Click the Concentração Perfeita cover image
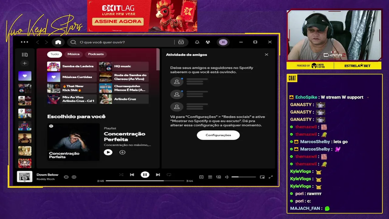Screen dimensions: 389x219 73,142
